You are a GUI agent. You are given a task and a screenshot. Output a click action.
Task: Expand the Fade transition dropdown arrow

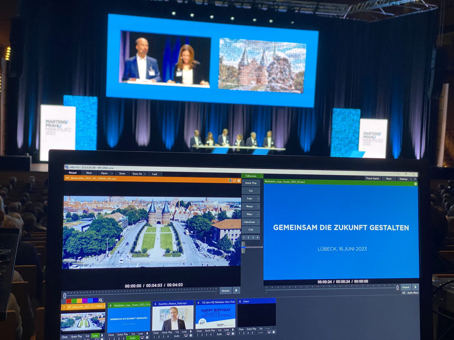pyautogui.click(x=258, y=199)
